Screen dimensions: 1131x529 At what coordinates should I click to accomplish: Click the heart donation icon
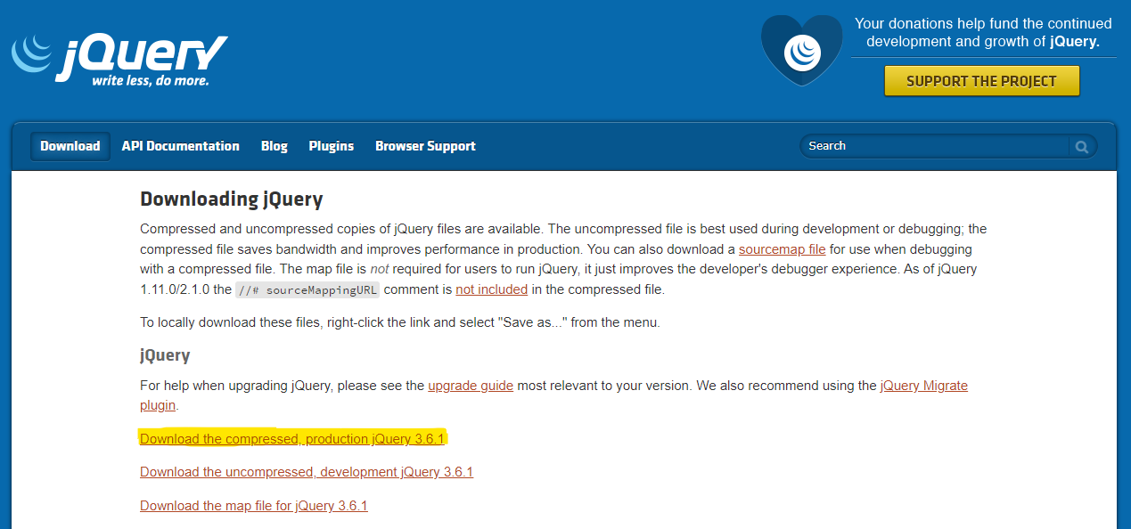click(x=801, y=50)
